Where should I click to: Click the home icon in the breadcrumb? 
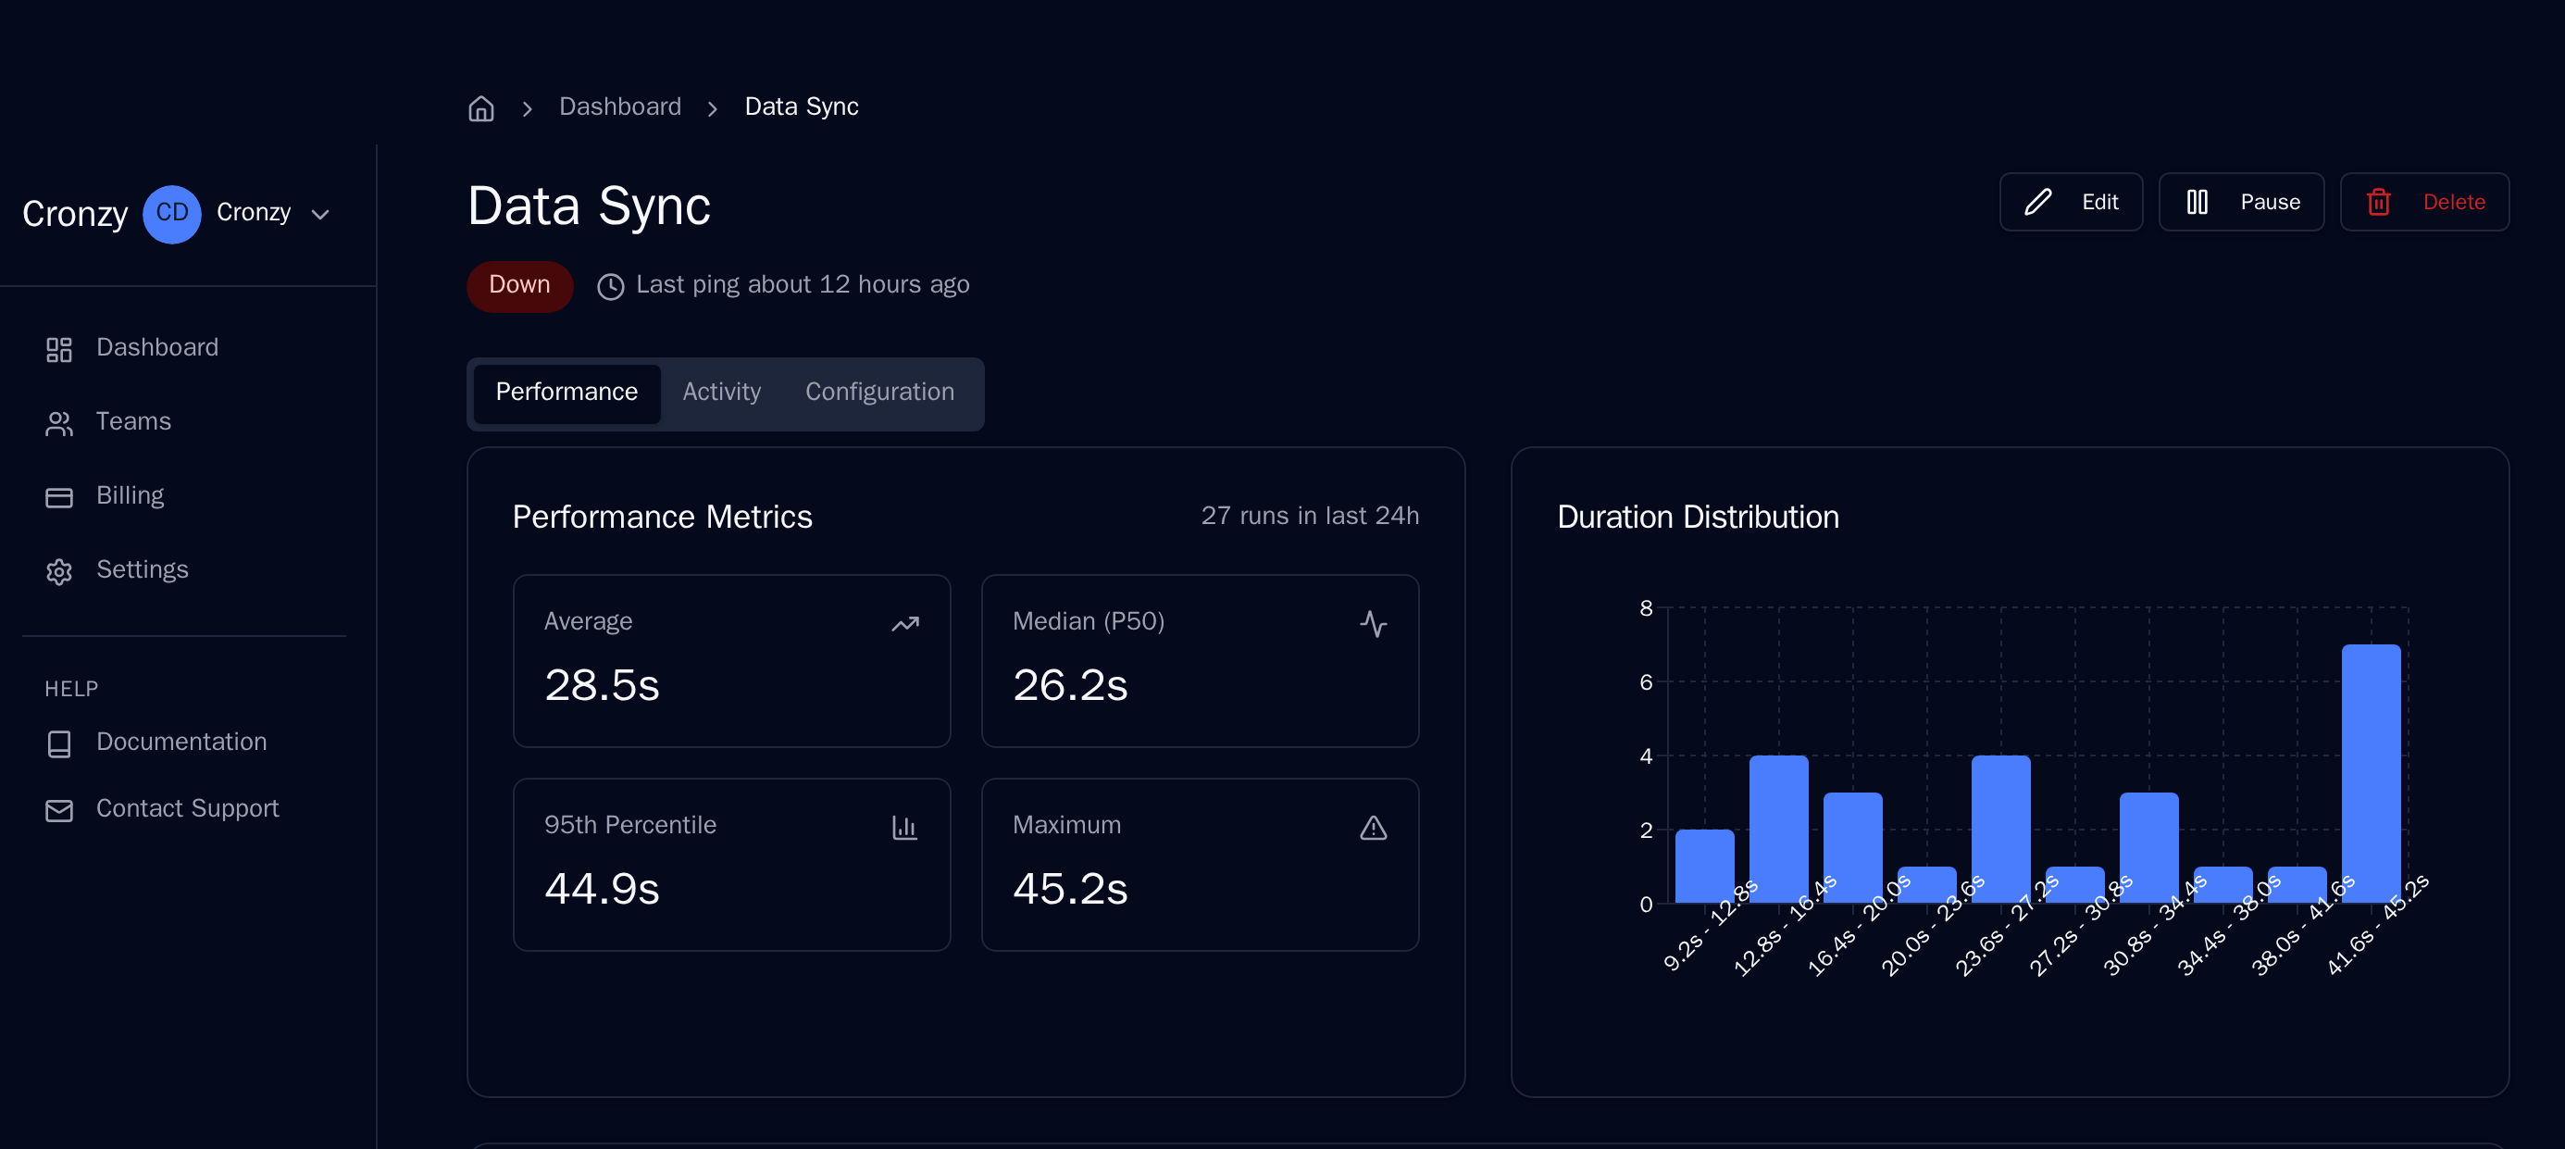481,107
